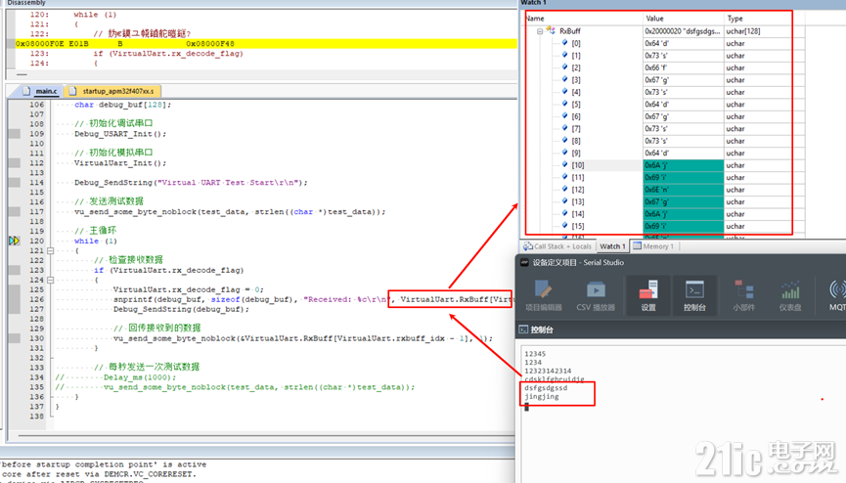
Task: Select the [0] element row in Watch 1
Action: [664, 43]
